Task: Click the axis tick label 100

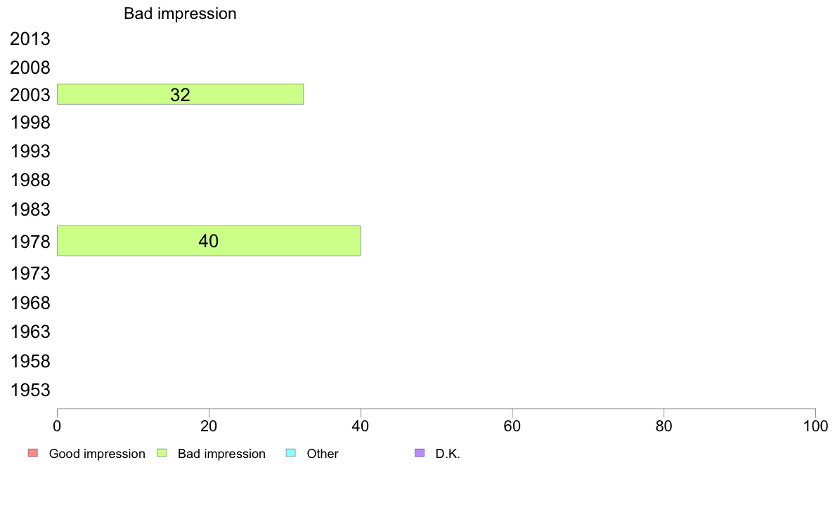Action: pos(816,426)
